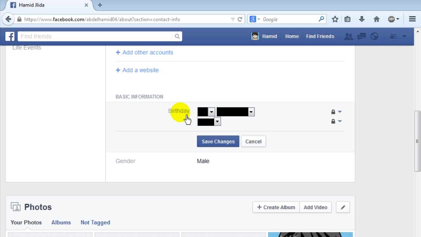Show bookmarks list icon in Firefox toolbar
421x237 pixels.
pos(347,19)
